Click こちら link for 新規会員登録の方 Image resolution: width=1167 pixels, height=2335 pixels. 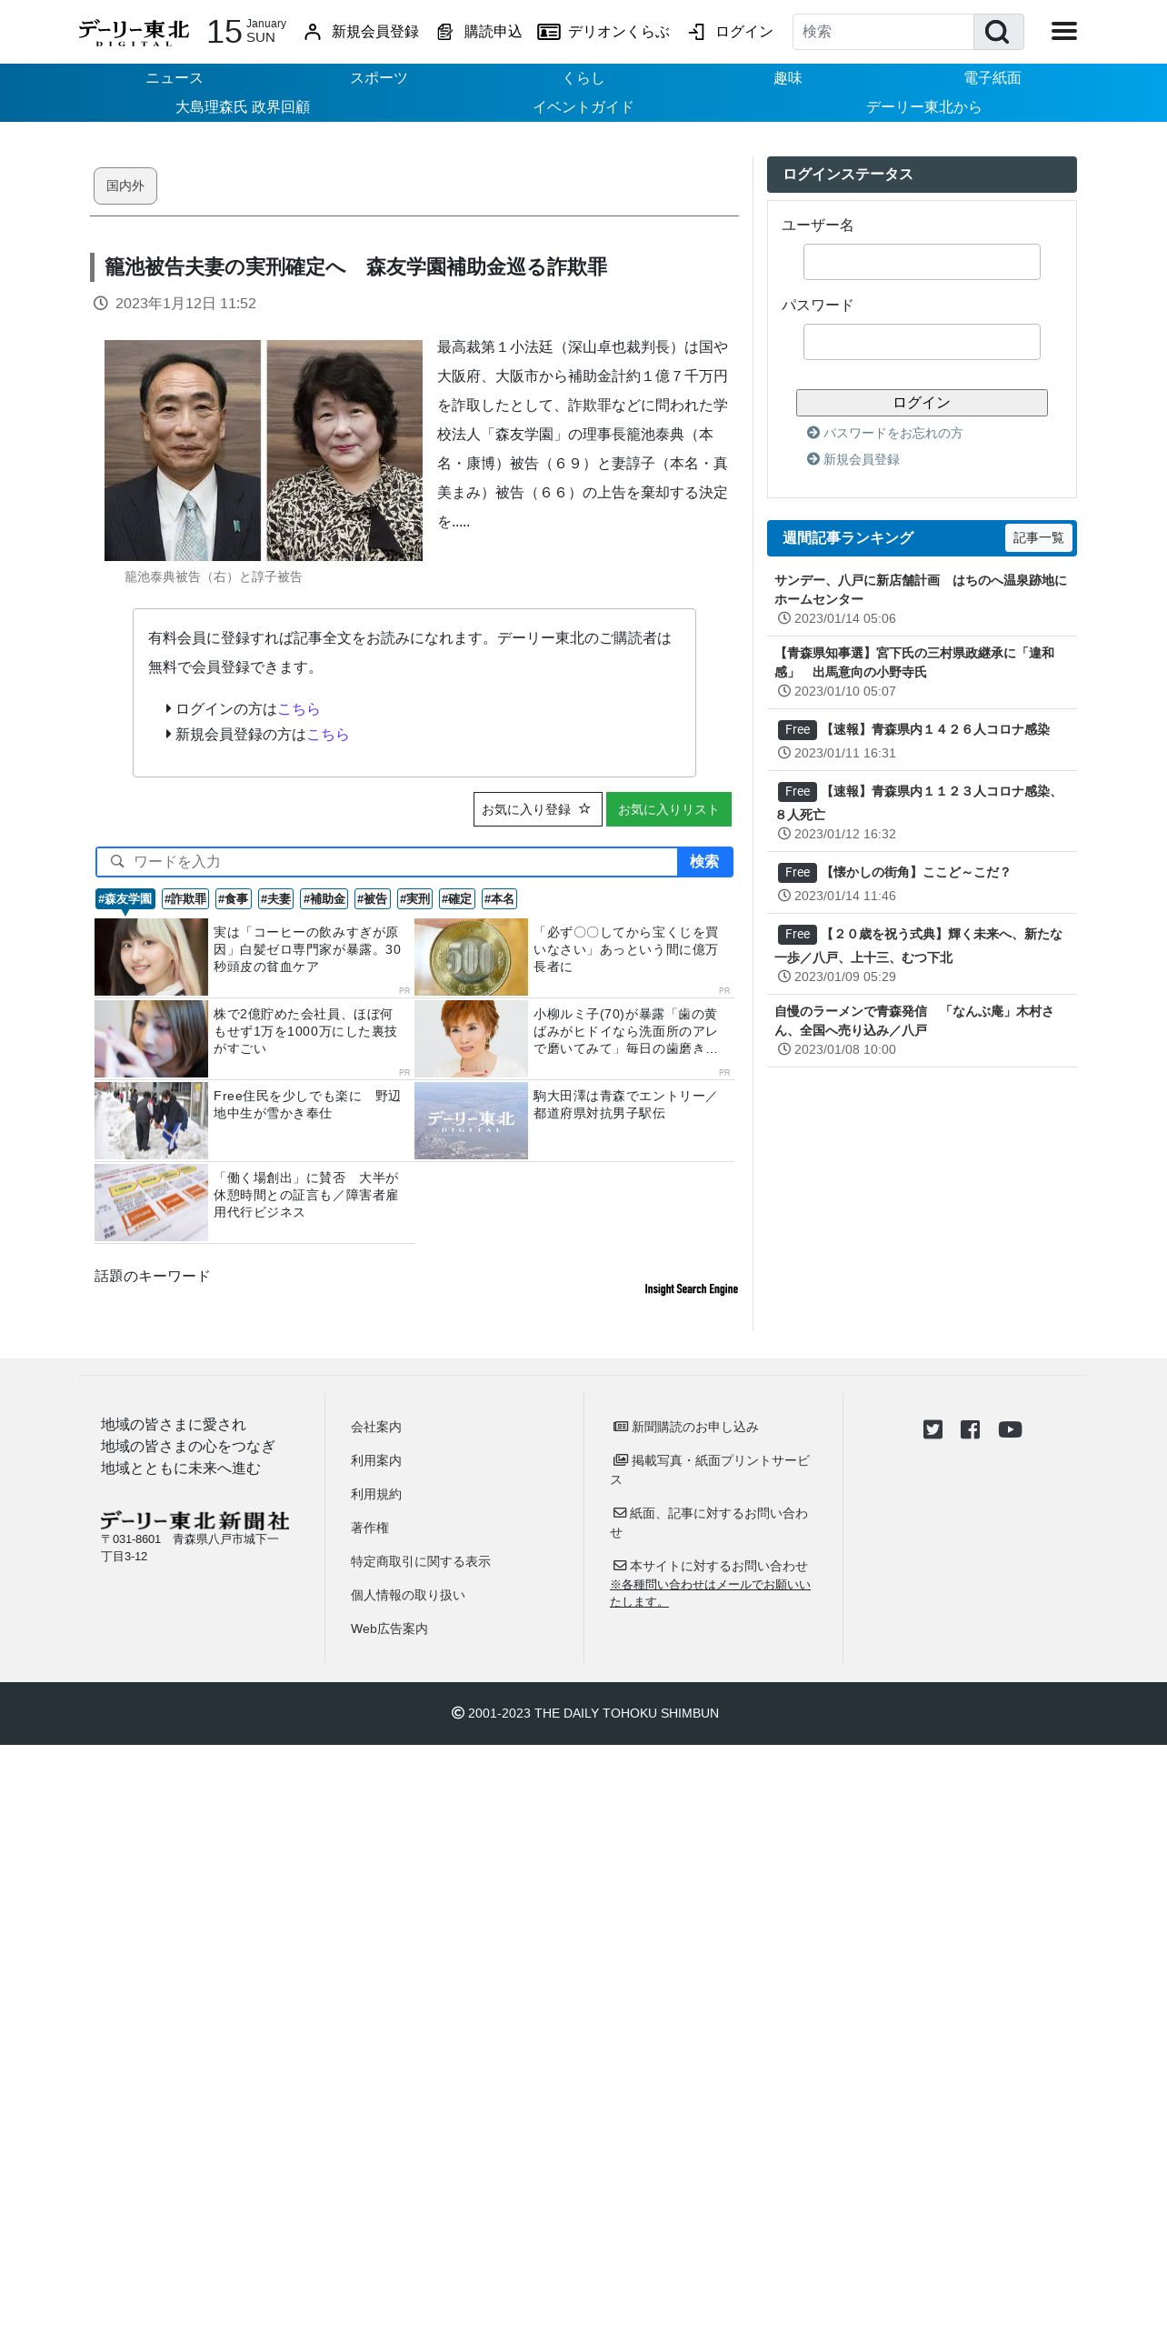328,735
